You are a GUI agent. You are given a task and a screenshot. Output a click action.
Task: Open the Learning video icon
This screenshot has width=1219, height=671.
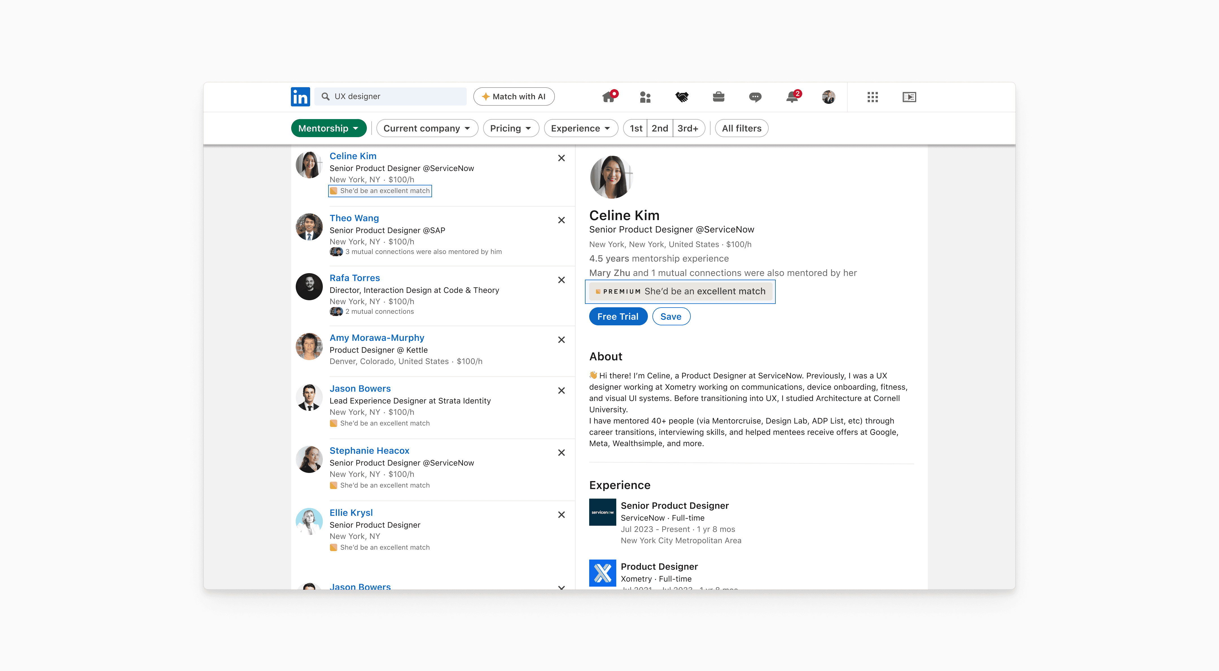[909, 97]
